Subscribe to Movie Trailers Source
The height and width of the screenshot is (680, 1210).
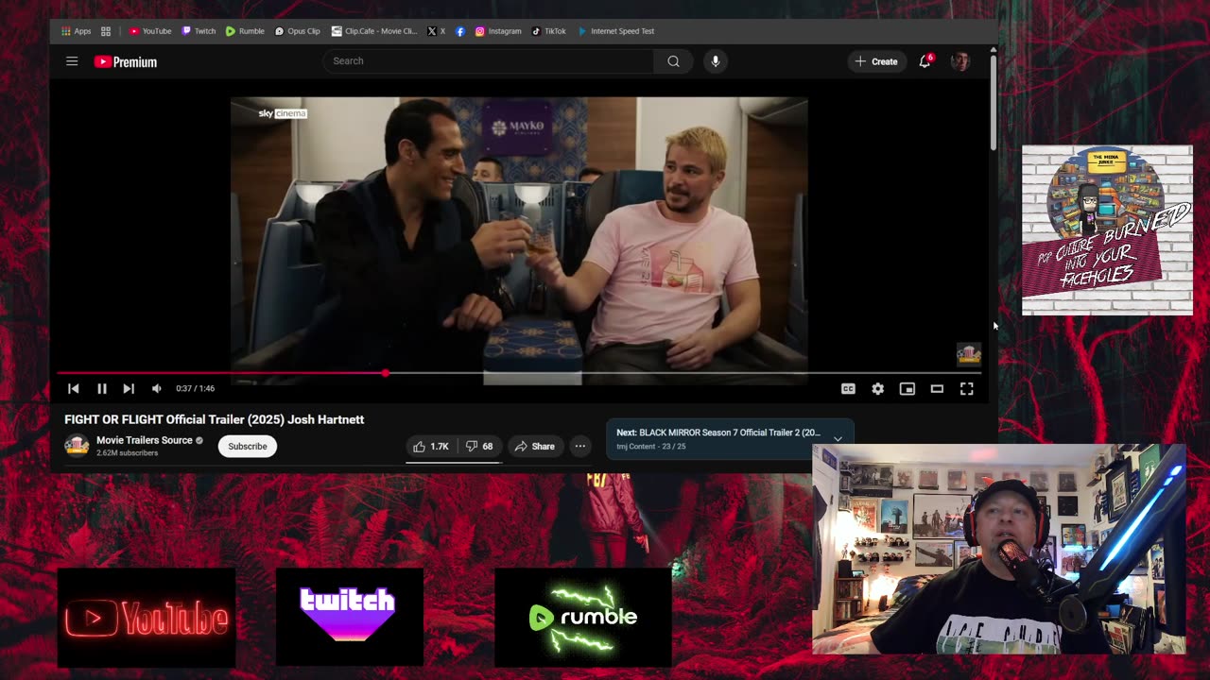point(248,446)
